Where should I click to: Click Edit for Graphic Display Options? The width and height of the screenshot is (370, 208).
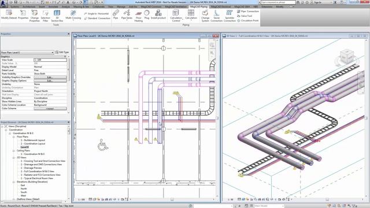(50, 81)
